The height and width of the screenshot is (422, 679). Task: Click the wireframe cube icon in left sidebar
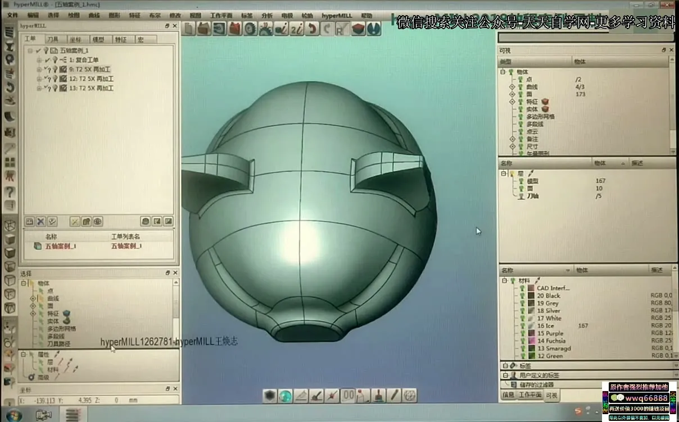click(10, 226)
